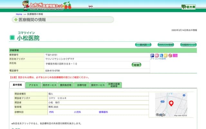Switch to the 院内サービス tab
The height and width of the screenshot is (129, 206).
point(49,85)
